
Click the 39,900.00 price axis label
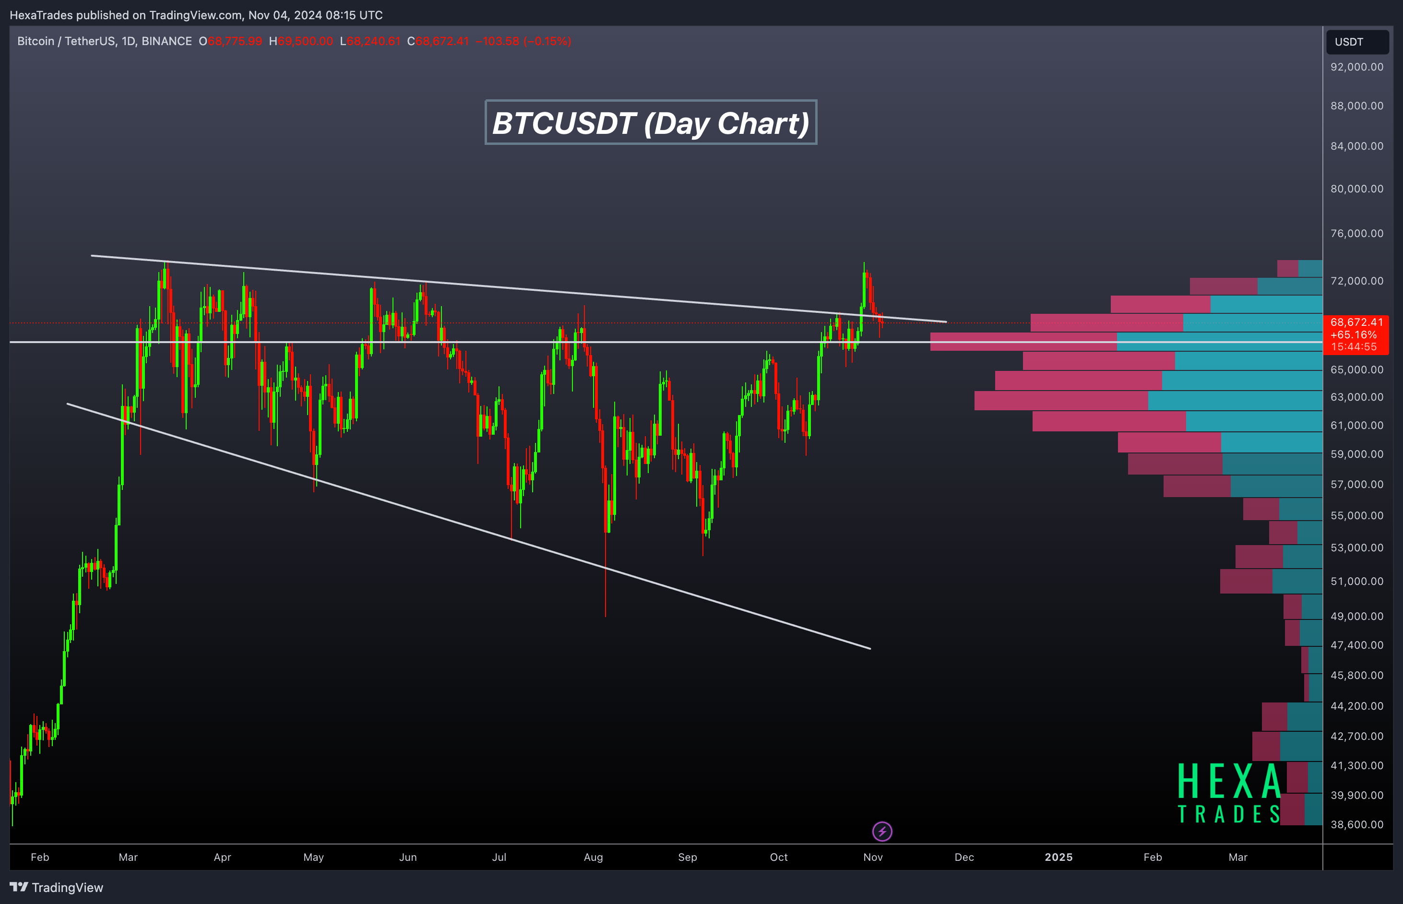click(x=1356, y=795)
